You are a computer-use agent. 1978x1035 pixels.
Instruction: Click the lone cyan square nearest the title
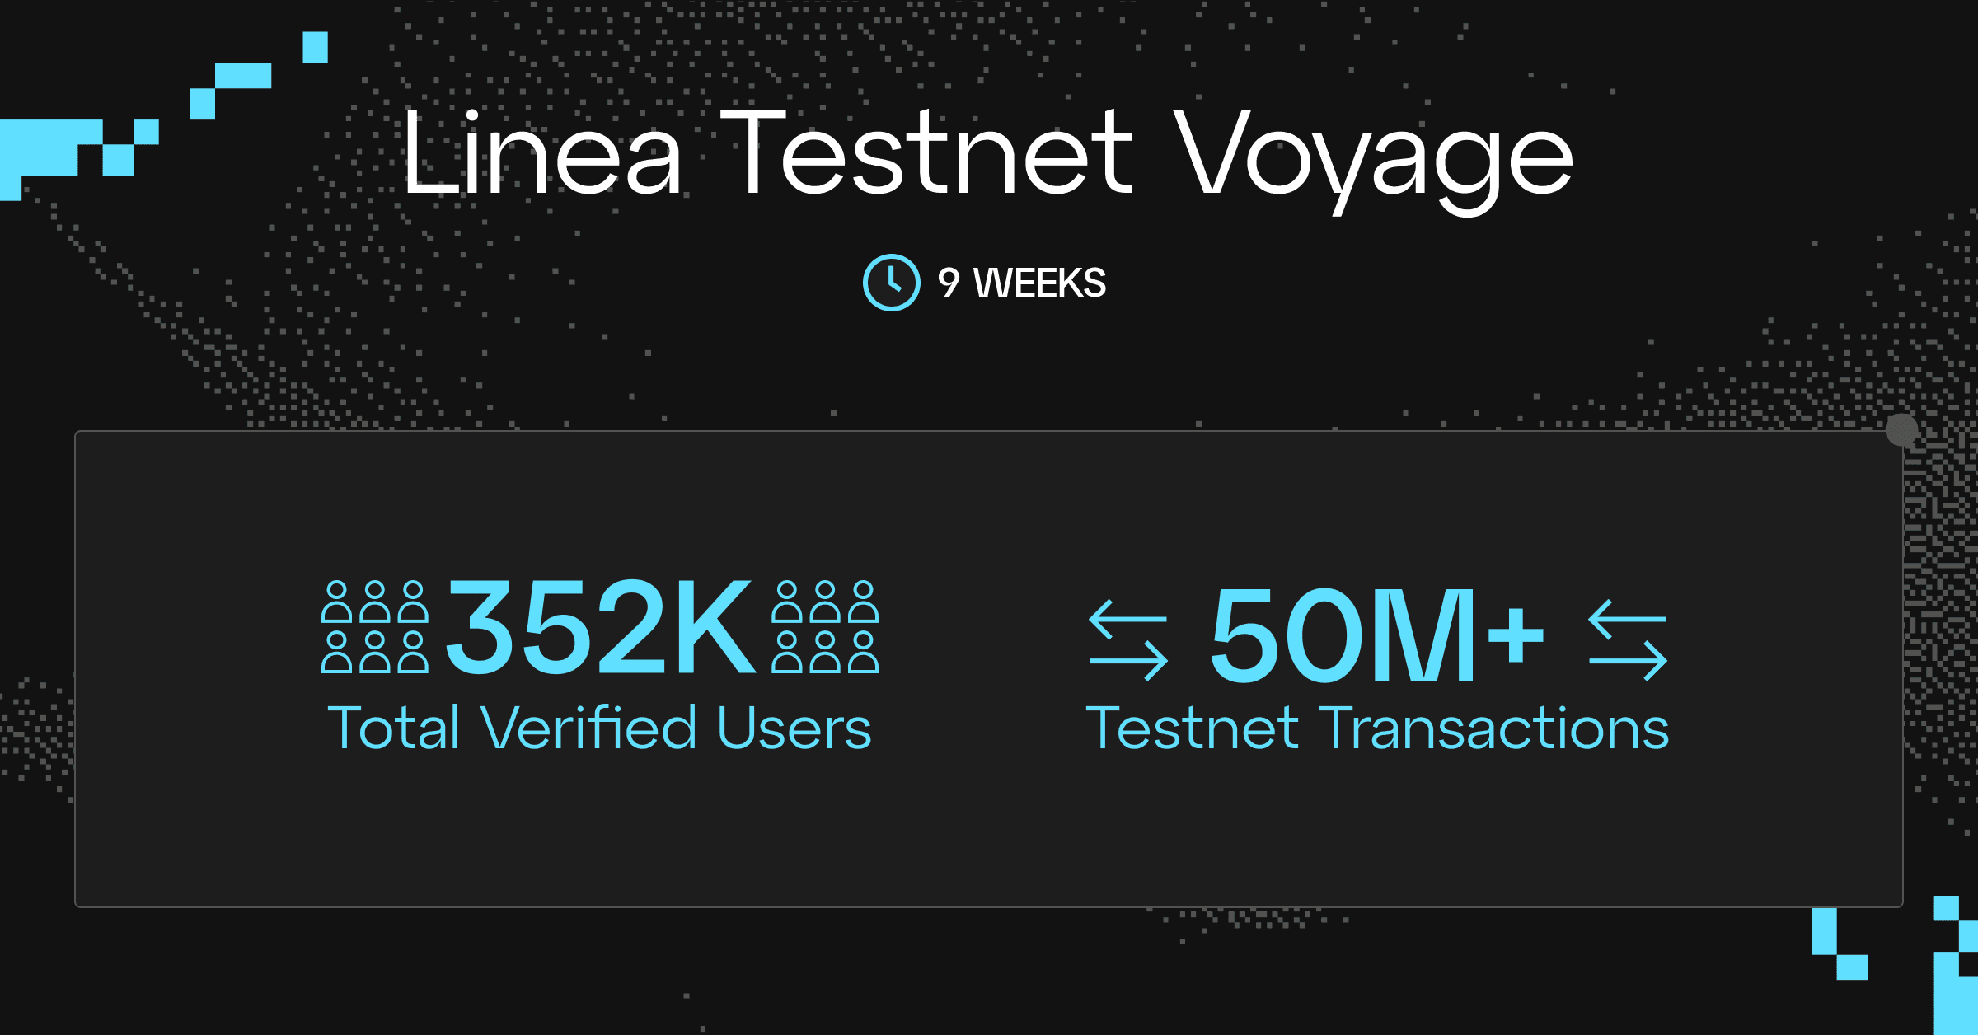315,47
